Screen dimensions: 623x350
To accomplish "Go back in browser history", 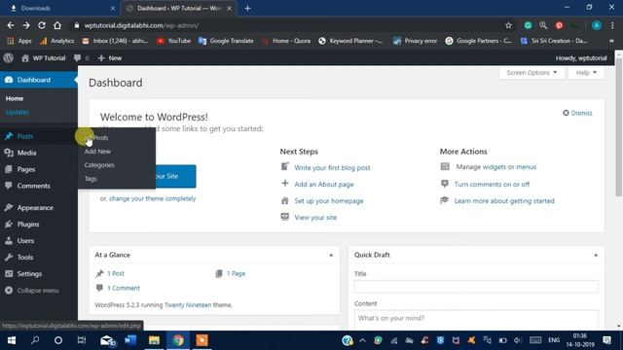I will pos(11,25).
